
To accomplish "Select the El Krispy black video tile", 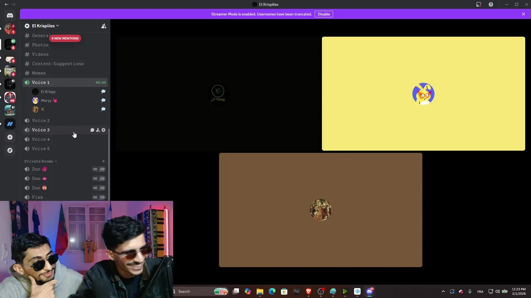I will pos(218,94).
